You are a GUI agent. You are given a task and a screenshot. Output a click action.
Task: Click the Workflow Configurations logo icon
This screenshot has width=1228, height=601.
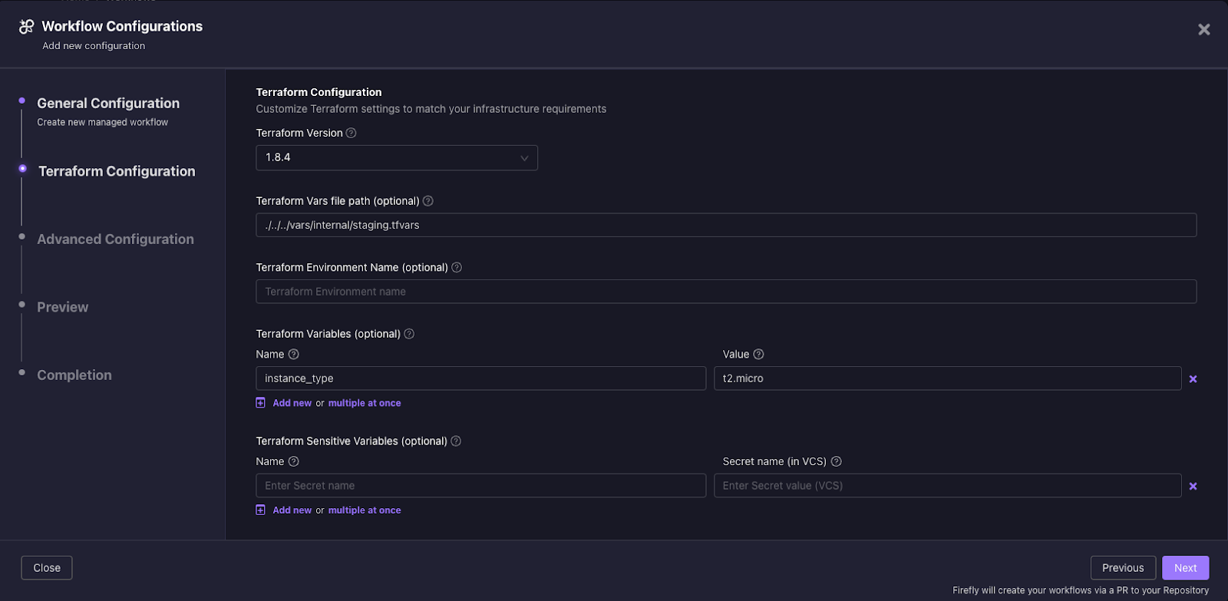coord(26,27)
